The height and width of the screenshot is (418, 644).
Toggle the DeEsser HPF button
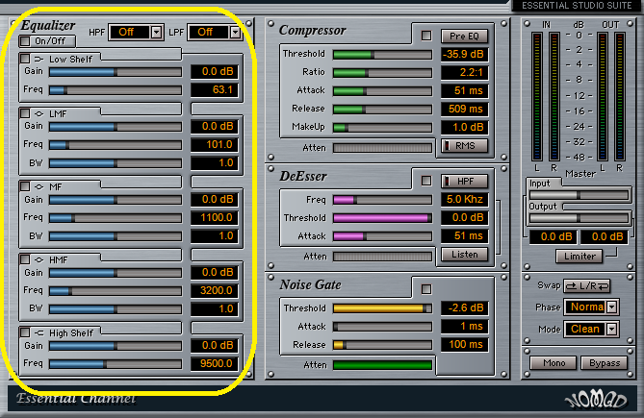[x=465, y=181]
